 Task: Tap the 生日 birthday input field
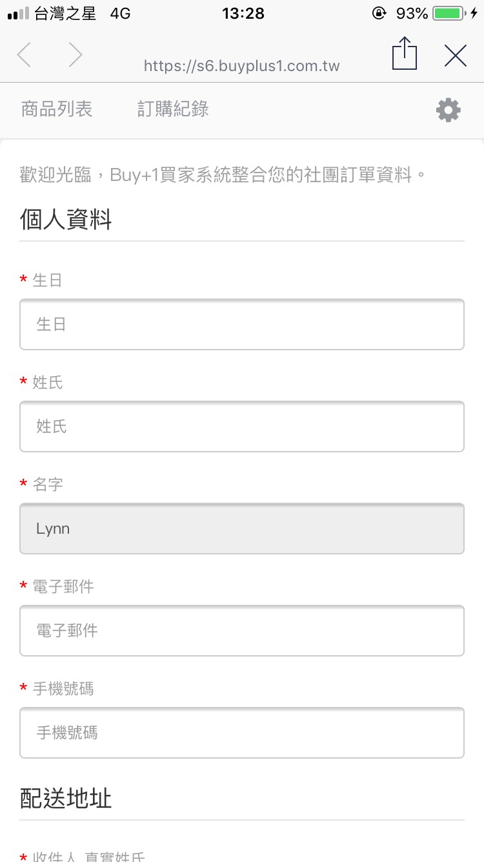point(242,324)
